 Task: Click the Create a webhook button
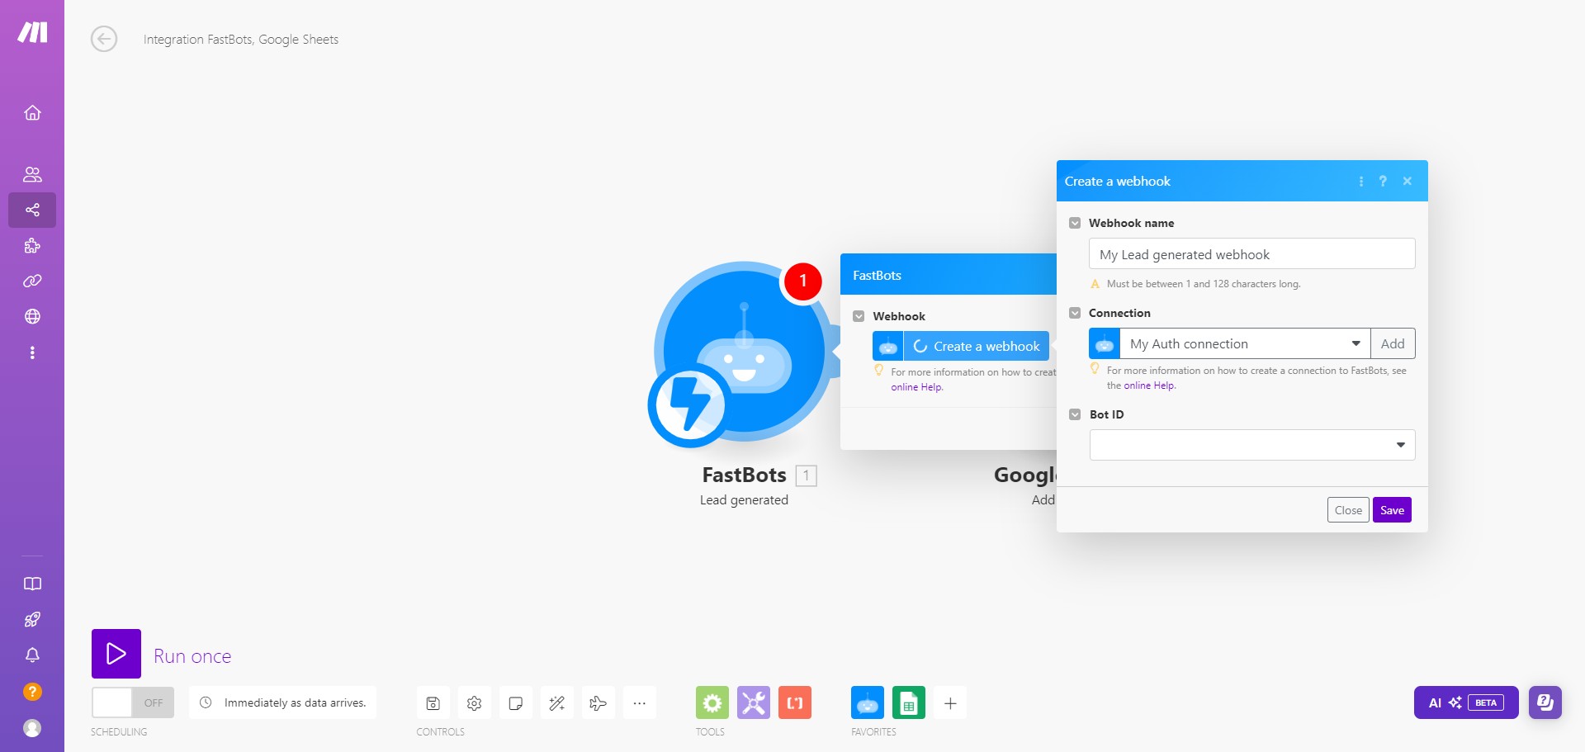977,346
